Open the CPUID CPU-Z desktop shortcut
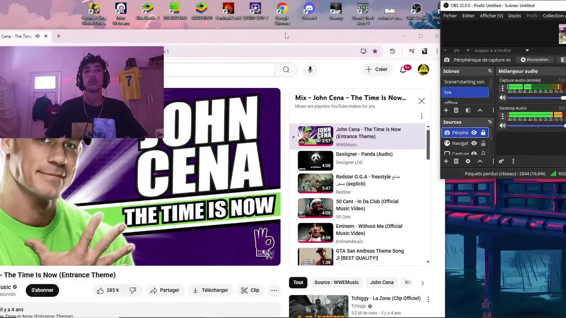 pos(255,12)
